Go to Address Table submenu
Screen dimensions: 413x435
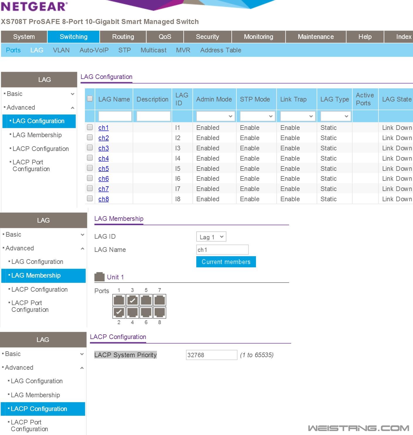click(221, 50)
